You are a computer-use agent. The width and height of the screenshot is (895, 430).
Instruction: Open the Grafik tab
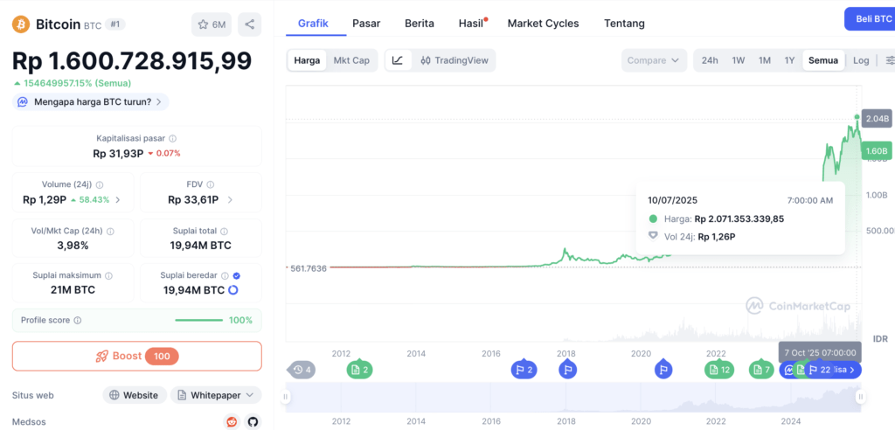pyautogui.click(x=313, y=24)
